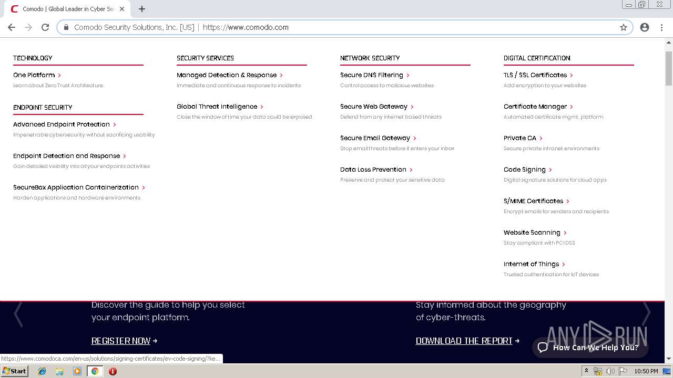Show previous slide with left carousel arrow
Screen dimensions: 673x378
(x=18, y=313)
